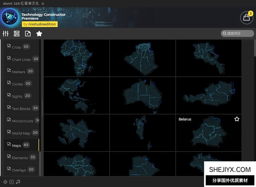Click the AtomX atom logo

(10, 17)
